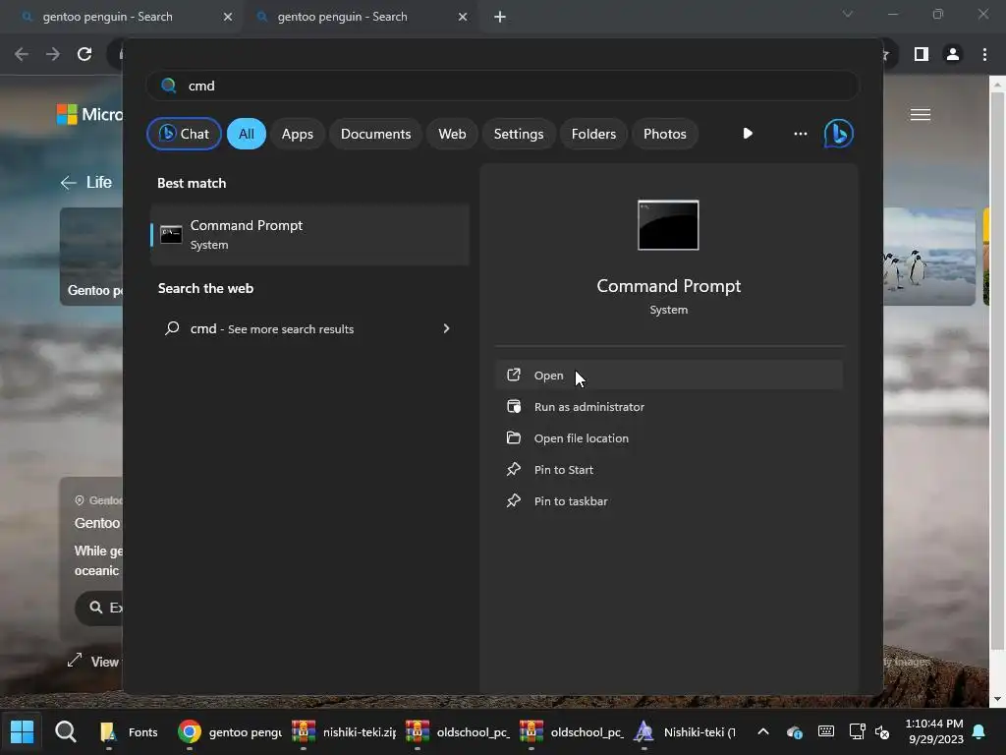Click the browser back arrow
1006x755 pixels.
(22, 54)
